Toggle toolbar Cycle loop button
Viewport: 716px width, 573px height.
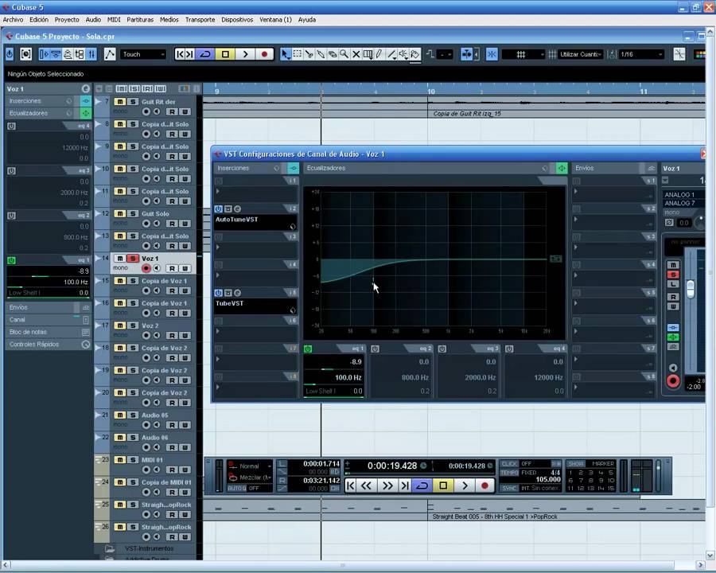pos(205,54)
